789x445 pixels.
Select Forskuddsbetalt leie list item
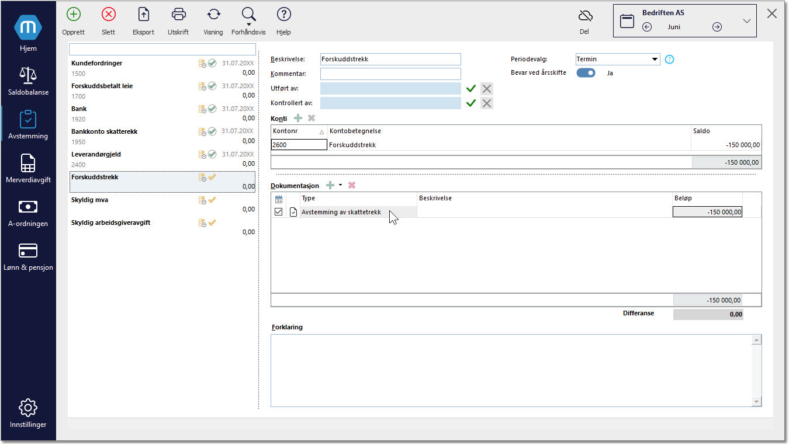[162, 91]
